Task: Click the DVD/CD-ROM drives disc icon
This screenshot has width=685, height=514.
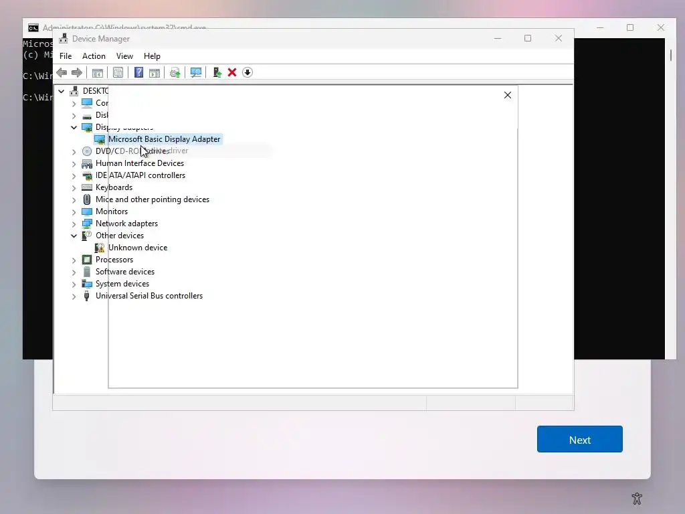Action: (x=87, y=151)
